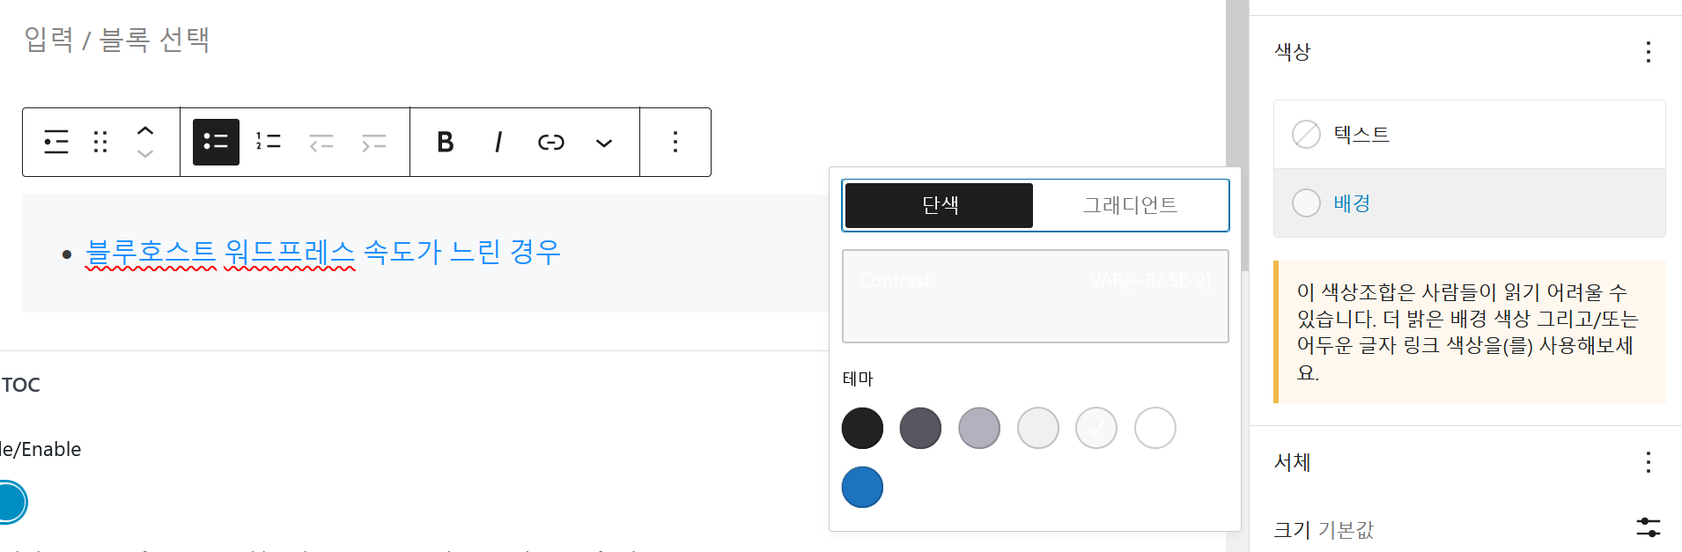Indent the list item
Viewport: 1682px width, 552px height.
(x=373, y=142)
